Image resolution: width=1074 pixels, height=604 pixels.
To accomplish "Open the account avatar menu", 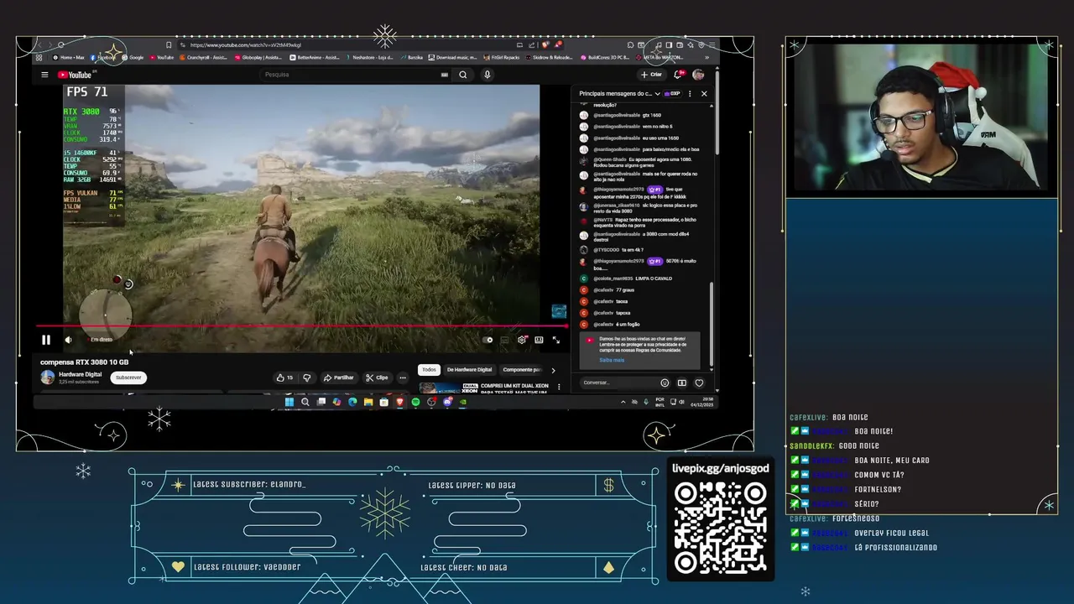I will click(x=698, y=75).
